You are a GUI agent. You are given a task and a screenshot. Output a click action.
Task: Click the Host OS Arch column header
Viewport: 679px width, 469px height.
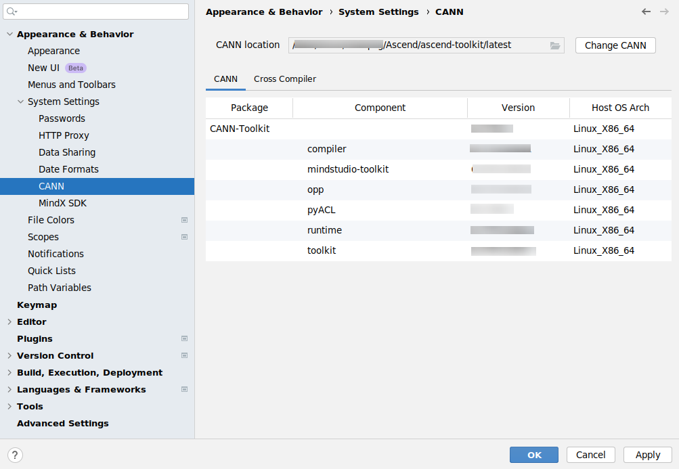click(x=621, y=108)
